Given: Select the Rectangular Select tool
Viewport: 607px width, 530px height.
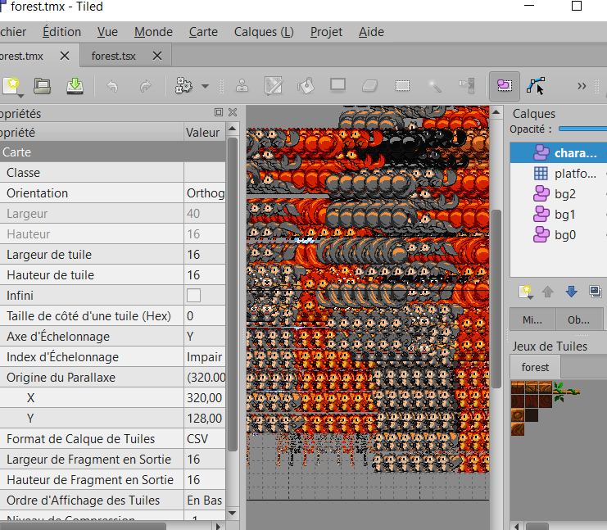Looking at the screenshot, I should (402, 85).
